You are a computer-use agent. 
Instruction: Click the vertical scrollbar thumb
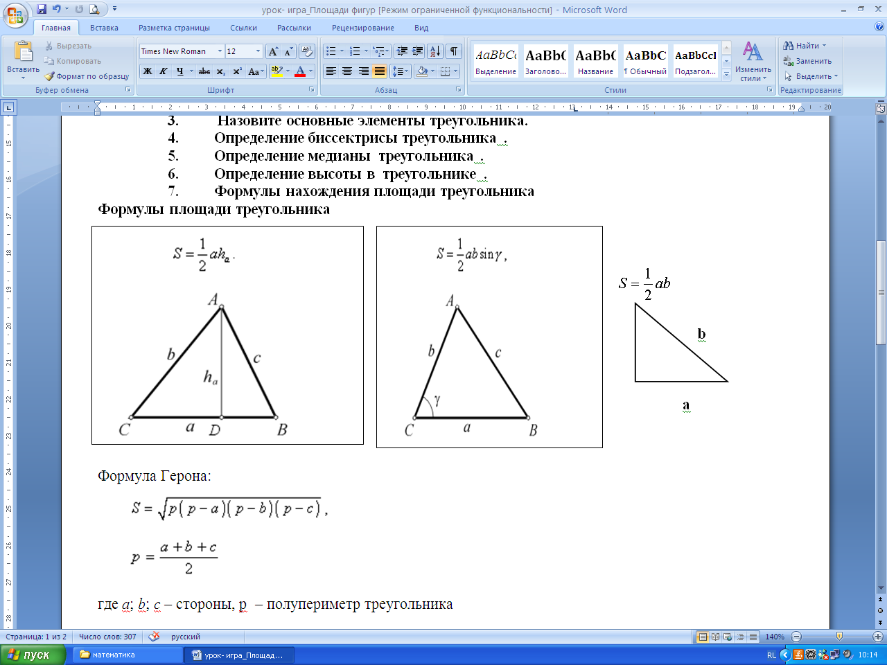coord(881,292)
